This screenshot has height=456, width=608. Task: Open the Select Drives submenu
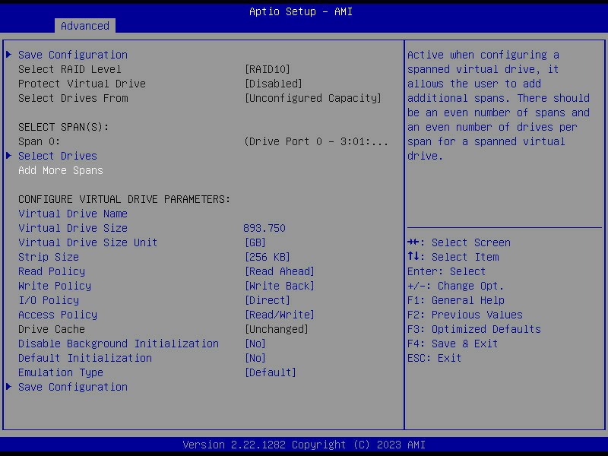(58, 156)
